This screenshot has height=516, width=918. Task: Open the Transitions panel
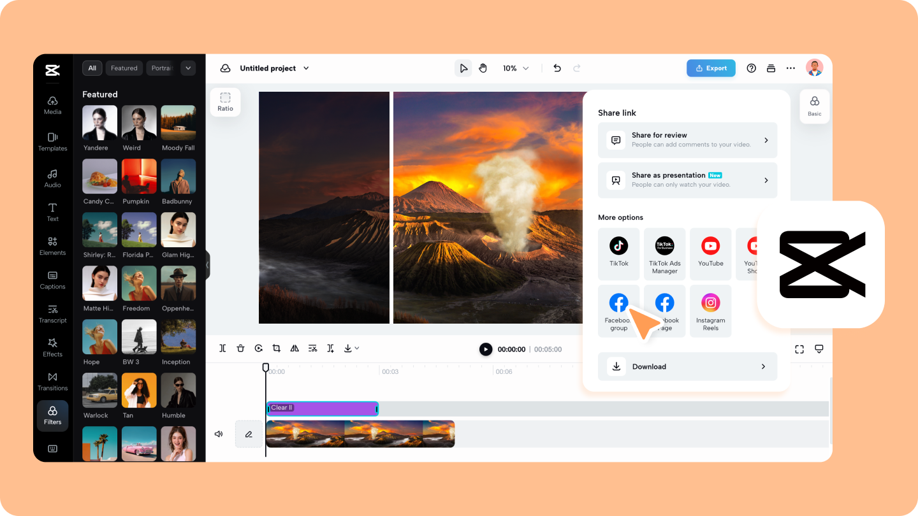(x=53, y=381)
